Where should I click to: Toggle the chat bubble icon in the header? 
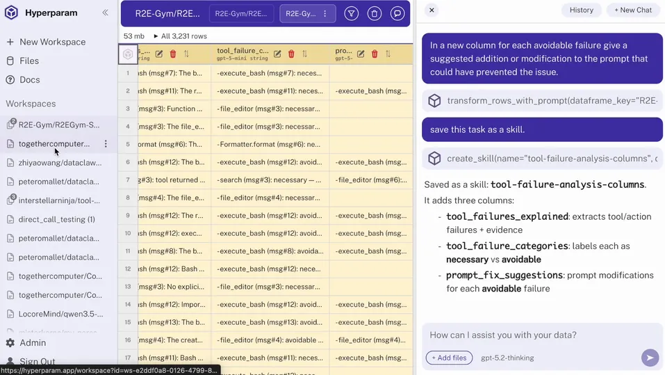tap(397, 13)
